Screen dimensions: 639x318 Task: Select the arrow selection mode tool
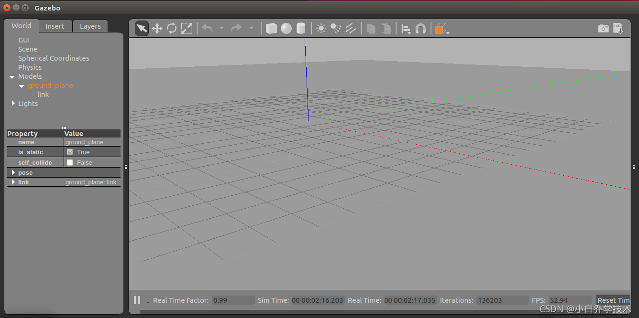(142, 29)
